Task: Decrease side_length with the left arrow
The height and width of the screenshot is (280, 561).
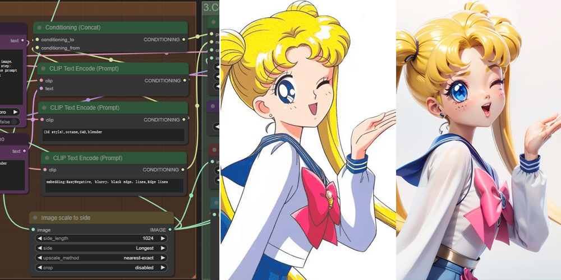Action: point(39,238)
